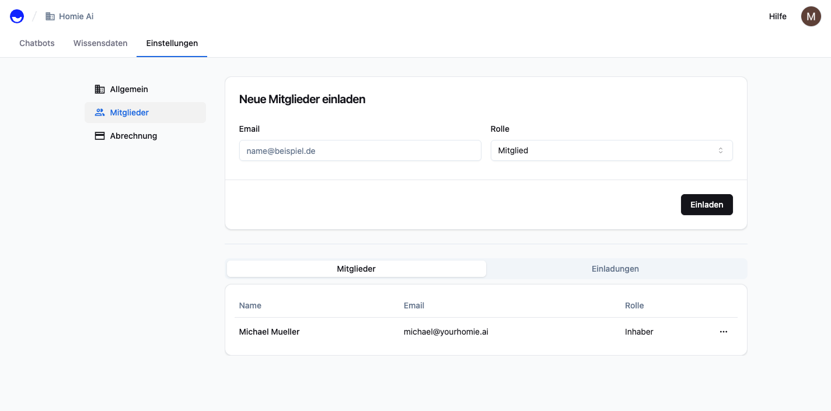Open the Wissensdaten section

tap(100, 43)
